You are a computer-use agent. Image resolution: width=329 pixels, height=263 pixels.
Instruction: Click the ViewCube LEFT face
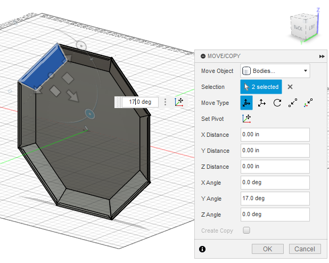[x=311, y=27]
